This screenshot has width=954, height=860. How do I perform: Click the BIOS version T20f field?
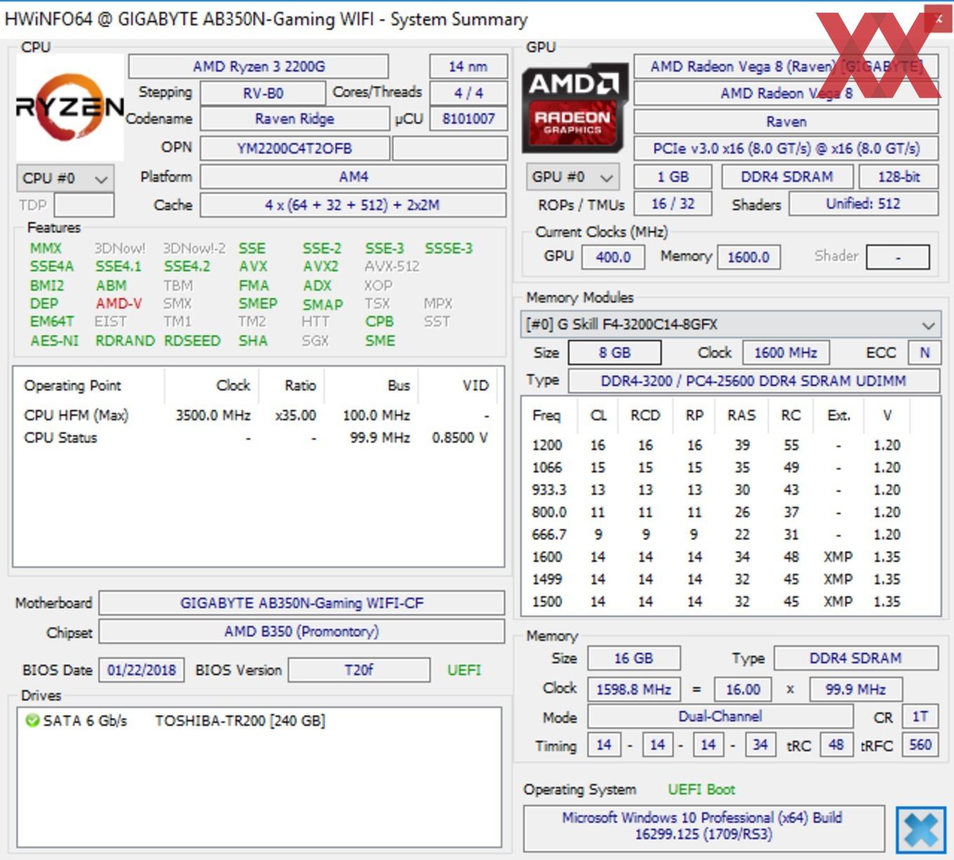pyautogui.click(x=359, y=670)
